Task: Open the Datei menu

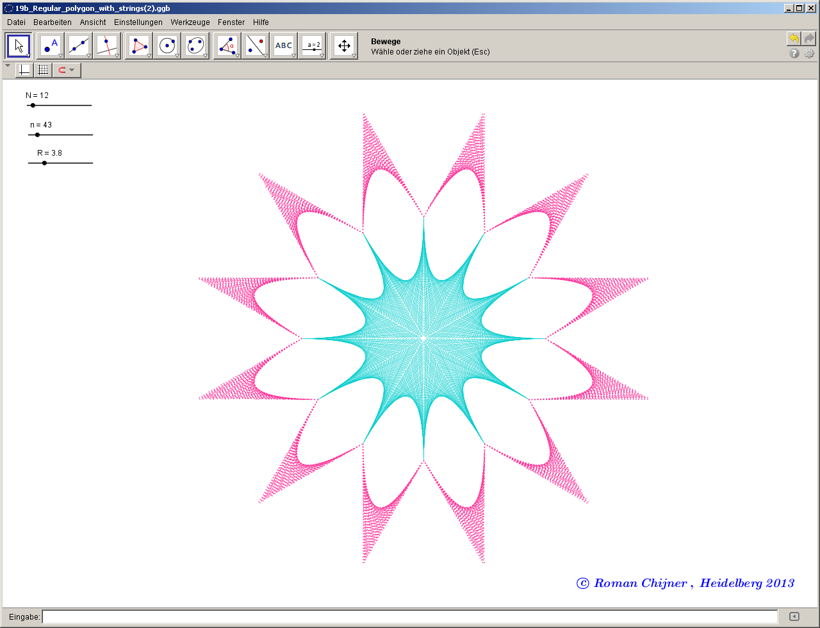Action: [x=16, y=22]
